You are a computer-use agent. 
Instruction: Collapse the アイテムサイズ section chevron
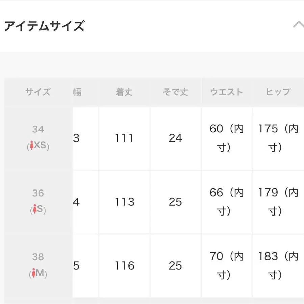pos(298,25)
